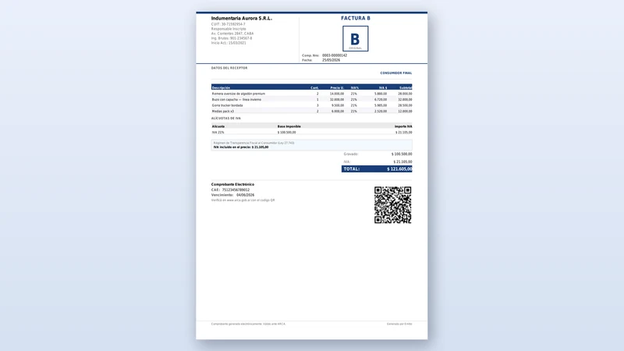This screenshot has height=351, width=624.
Task: Click the footer Comprobante generado electrónicamente text
Action: (x=248, y=324)
